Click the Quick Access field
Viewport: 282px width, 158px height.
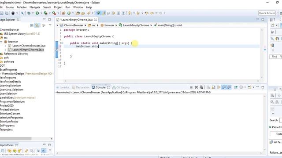[267, 13]
